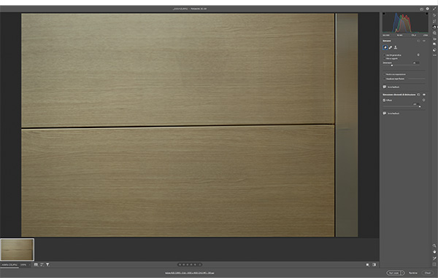Select the Clone stamp mode
The width and height of the screenshot is (438, 278).
pos(396,47)
